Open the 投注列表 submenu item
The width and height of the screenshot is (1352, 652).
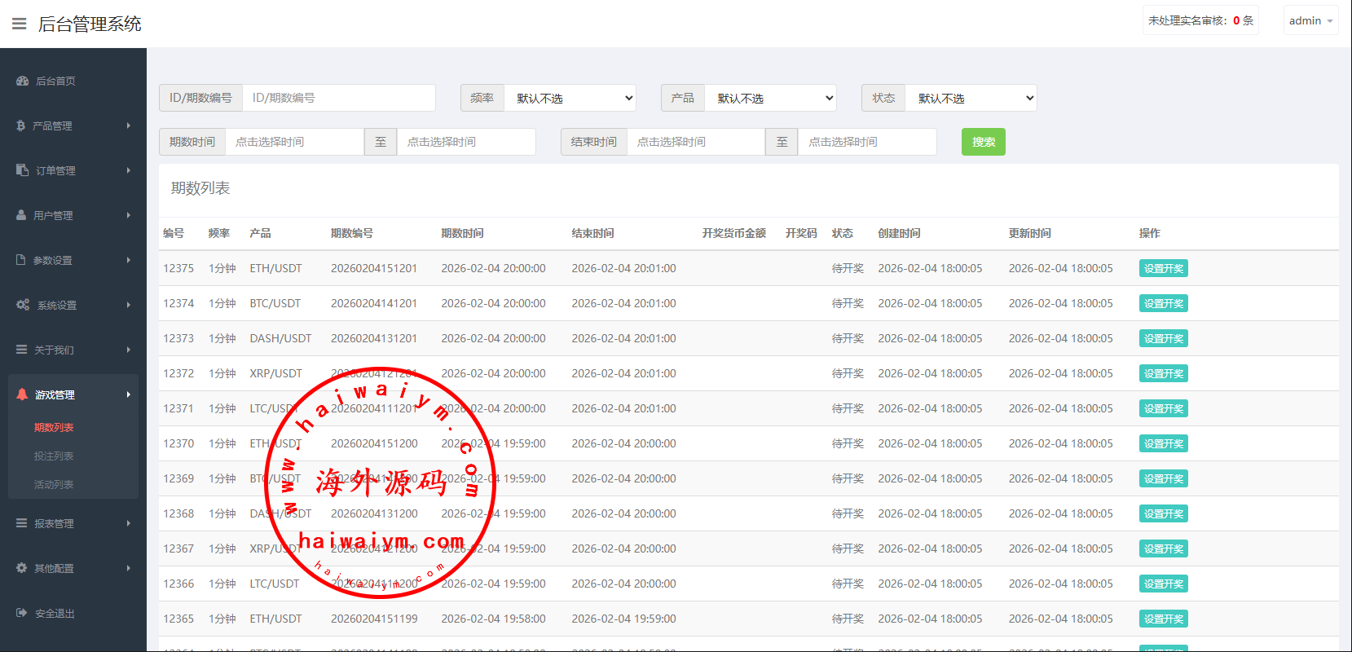[x=54, y=456]
